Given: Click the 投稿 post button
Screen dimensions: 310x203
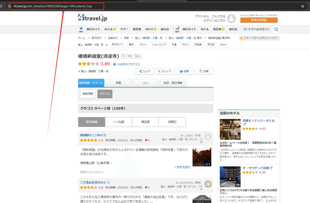Looking at the screenshot, I should (184, 71).
